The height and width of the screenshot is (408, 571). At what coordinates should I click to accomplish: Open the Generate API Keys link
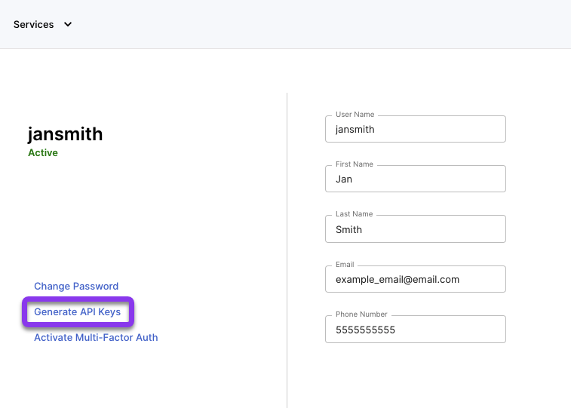tap(77, 312)
